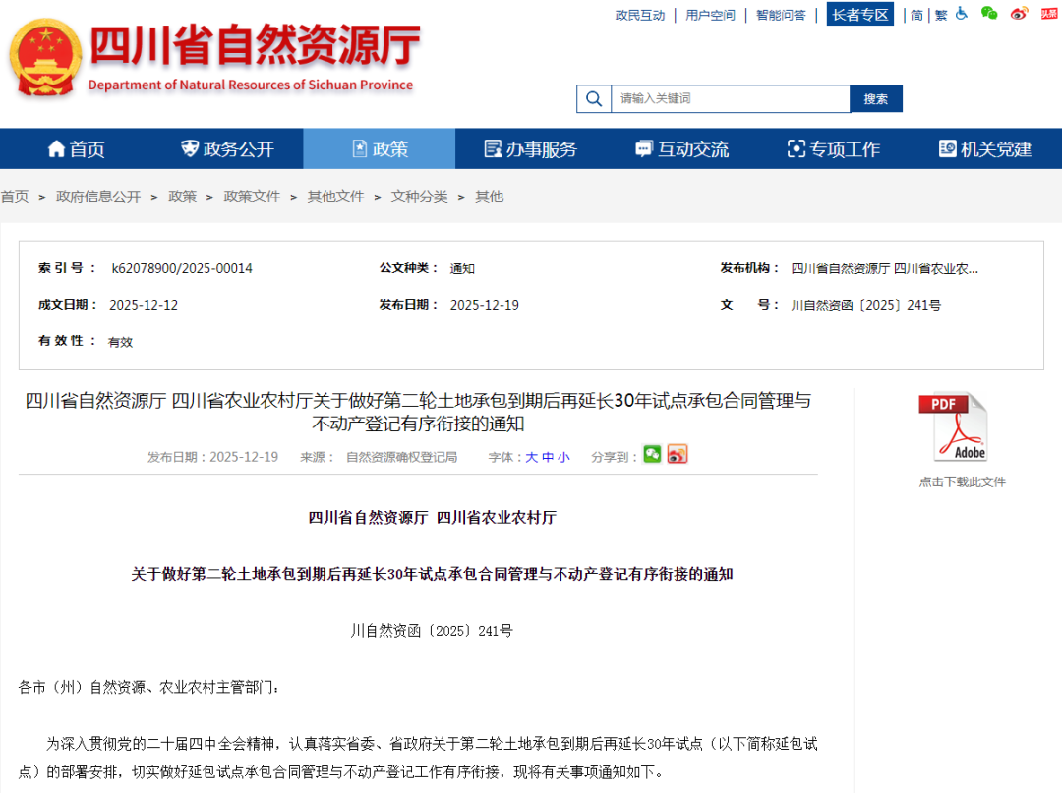Click 文种分类 breadcrumb link
This screenshot has width=1062, height=793.
(x=419, y=197)
